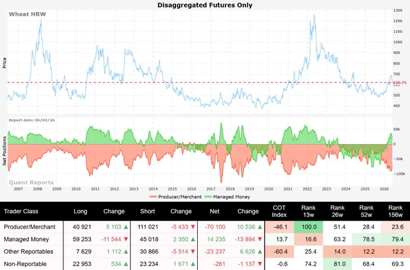
Task: Select the Non-Reportable row label
Action: (x=25, y=264)
